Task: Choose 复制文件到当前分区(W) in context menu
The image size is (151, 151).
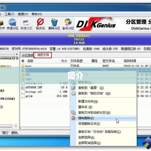Action: click(103, 113)
